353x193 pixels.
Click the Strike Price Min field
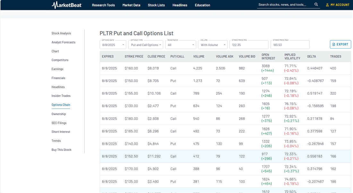[249, 45]
